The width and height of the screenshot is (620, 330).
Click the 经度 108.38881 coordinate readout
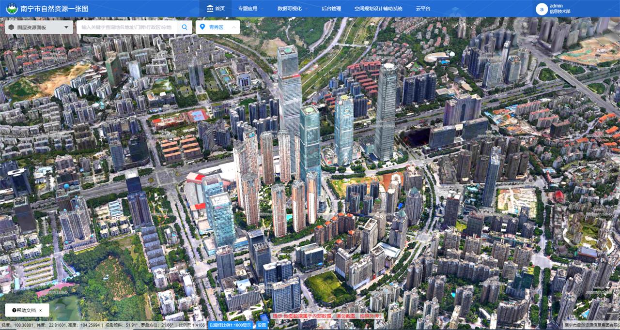pos(17,326)
